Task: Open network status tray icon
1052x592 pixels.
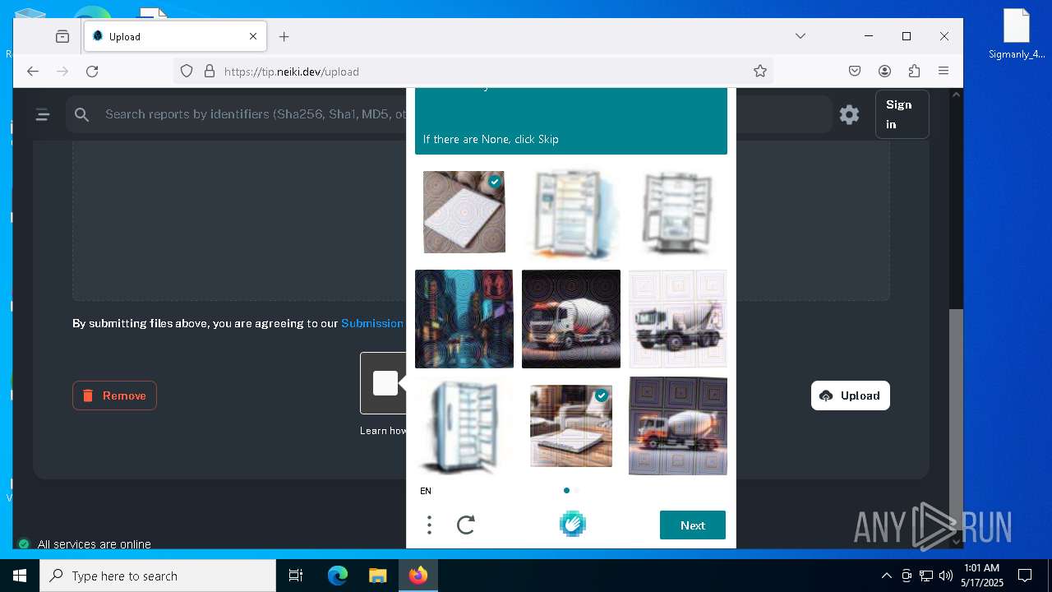Action: pyautogui.click(x=926, y=576)
